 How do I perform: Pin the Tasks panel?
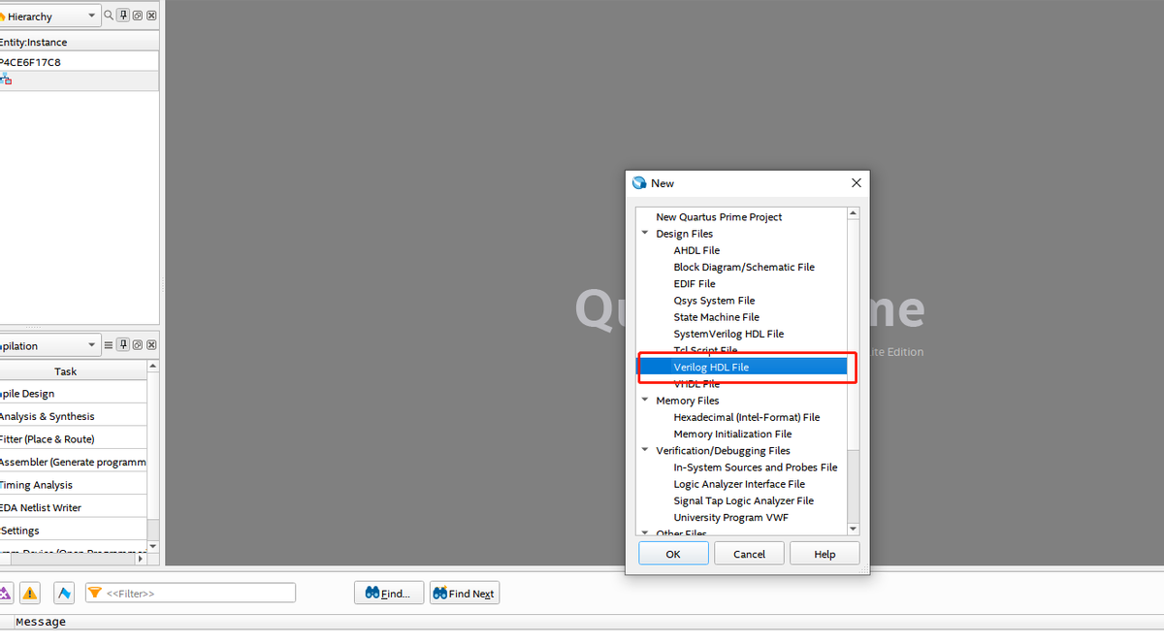123,345
